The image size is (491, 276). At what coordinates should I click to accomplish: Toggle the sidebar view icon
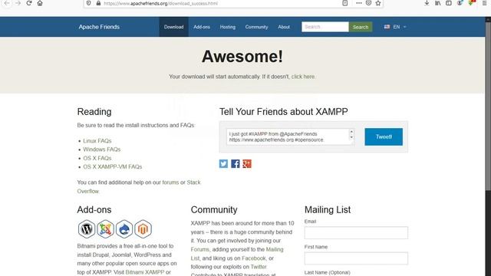448,3
